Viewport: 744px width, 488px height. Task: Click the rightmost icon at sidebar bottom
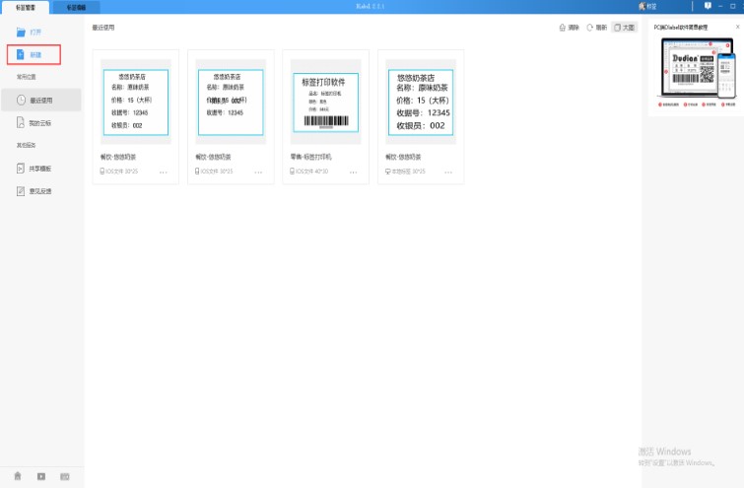tap(64, 476)
